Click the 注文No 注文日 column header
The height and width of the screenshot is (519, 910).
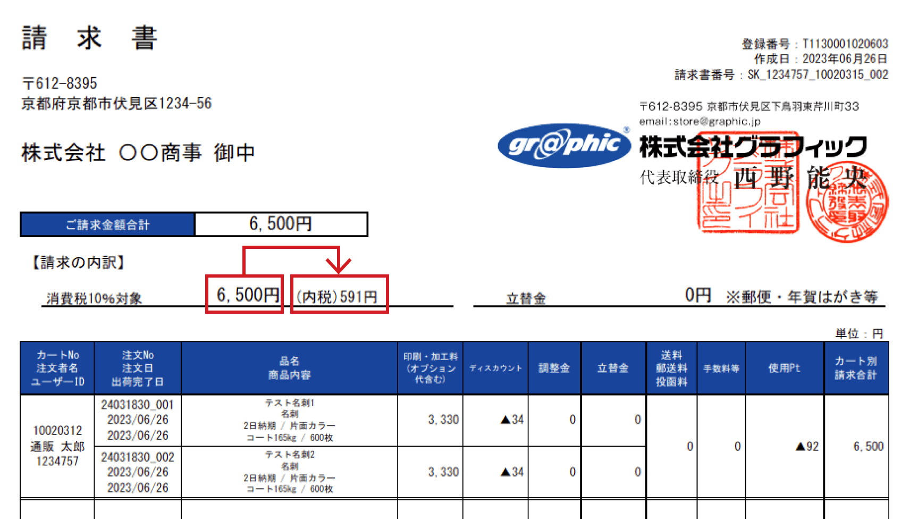pos(138,368)
